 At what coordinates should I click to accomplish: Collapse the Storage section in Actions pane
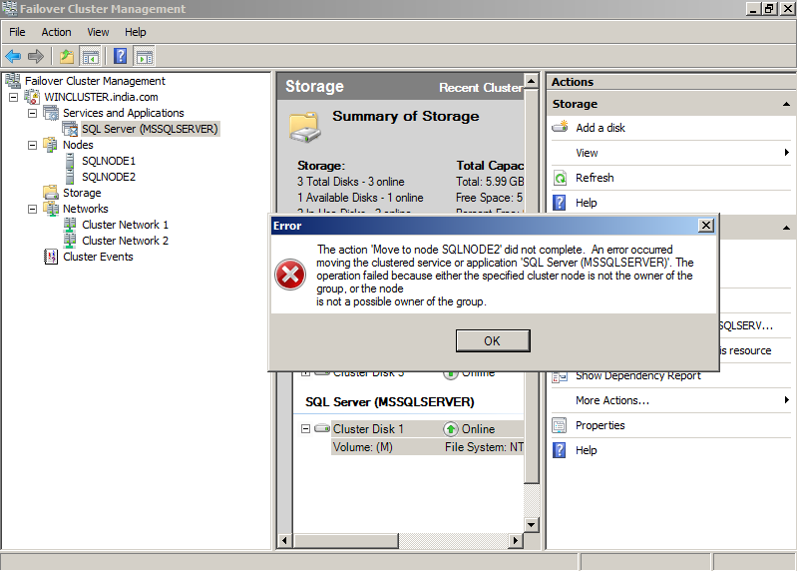click(x=786, y=104)
